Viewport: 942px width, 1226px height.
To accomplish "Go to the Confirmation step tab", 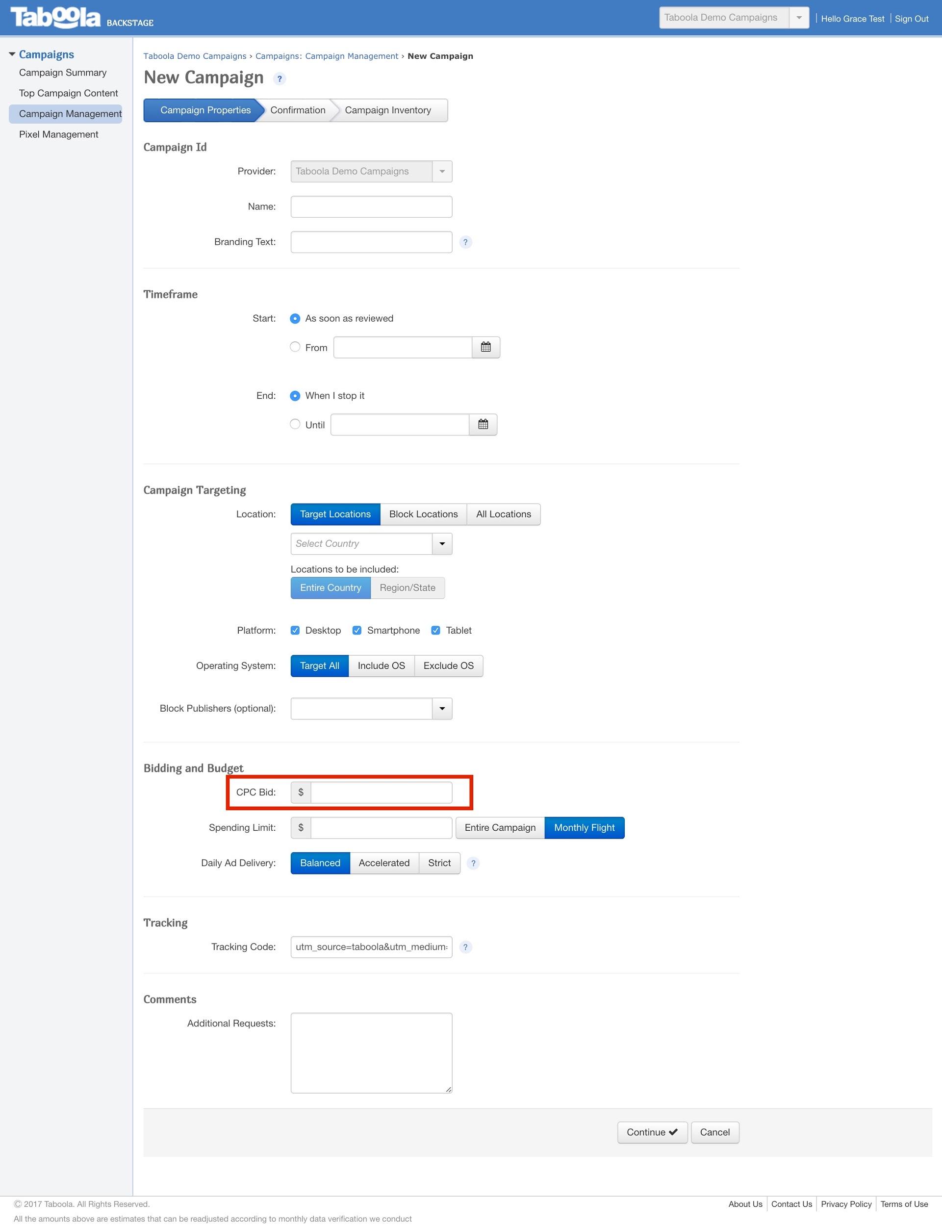I will [x=298, y=110].
